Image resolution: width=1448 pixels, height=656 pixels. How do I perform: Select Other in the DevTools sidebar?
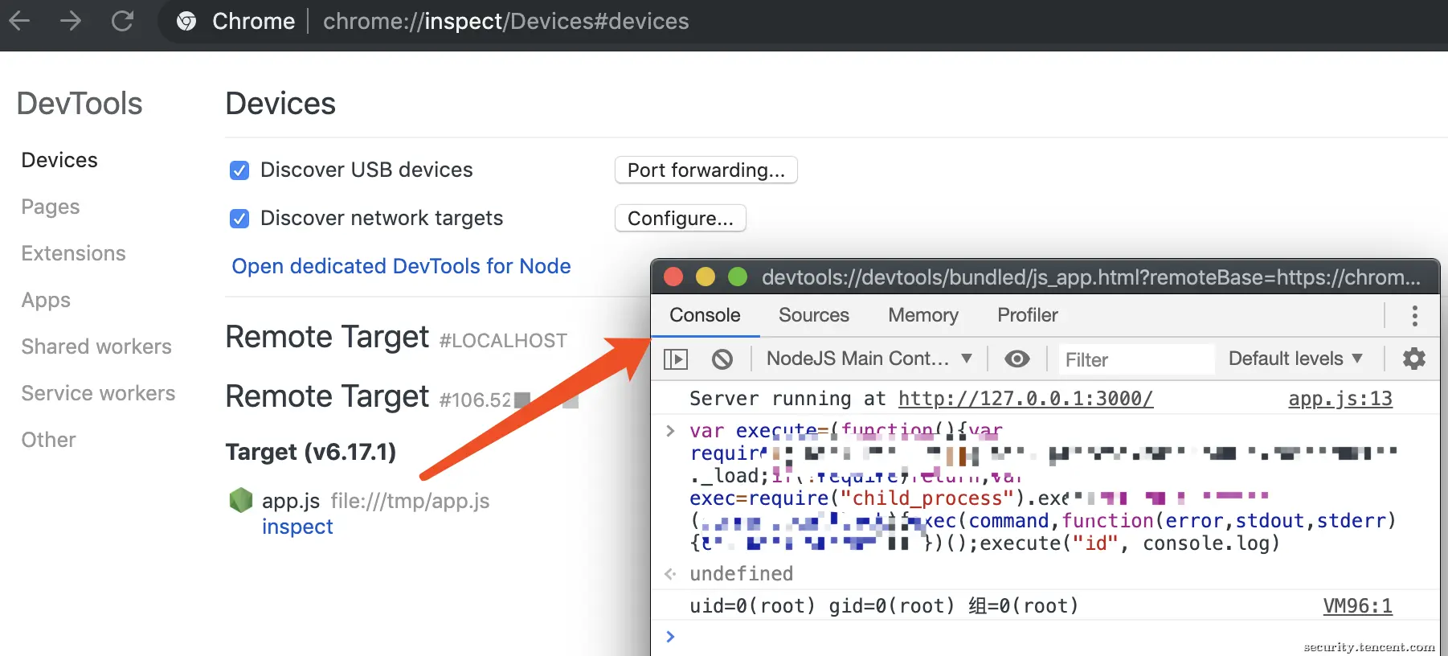(49, 440)
